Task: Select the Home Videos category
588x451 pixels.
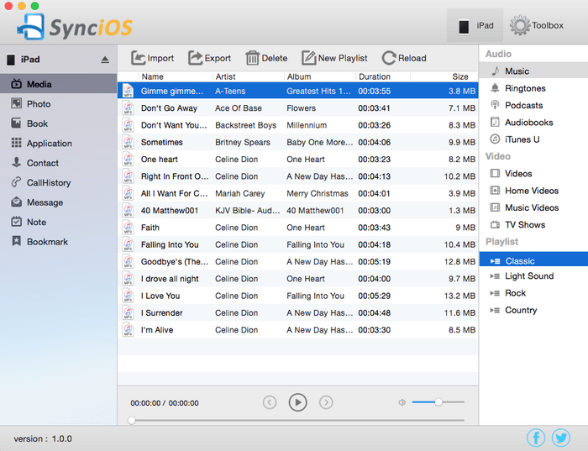Action: click(x=533, y=191)
